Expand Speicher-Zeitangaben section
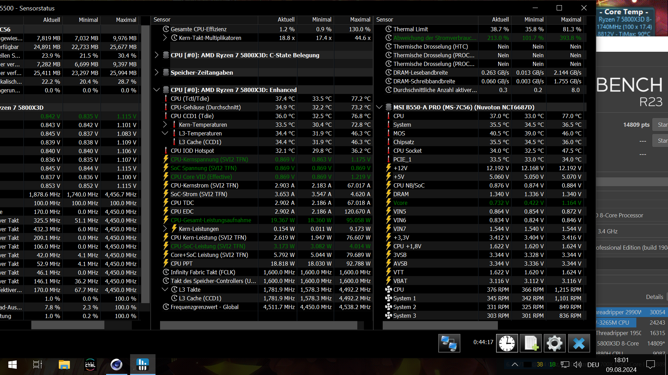The width and height of the screenshot is (668, 375). [157, 73]
